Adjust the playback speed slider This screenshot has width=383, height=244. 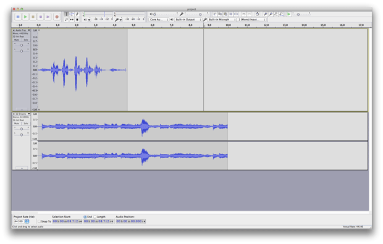(x=301, y=14)
